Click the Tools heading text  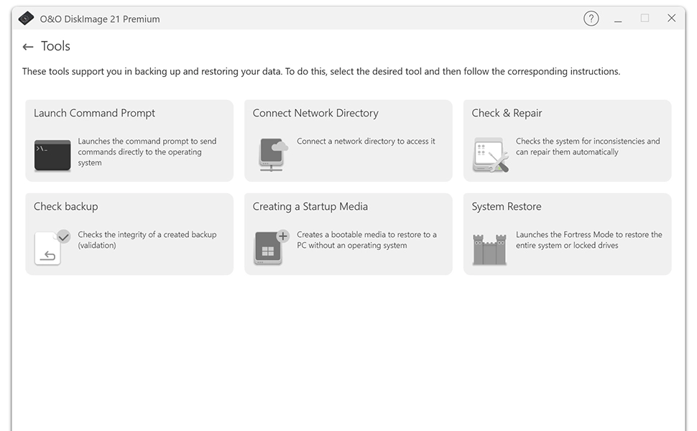pos(57,46)
